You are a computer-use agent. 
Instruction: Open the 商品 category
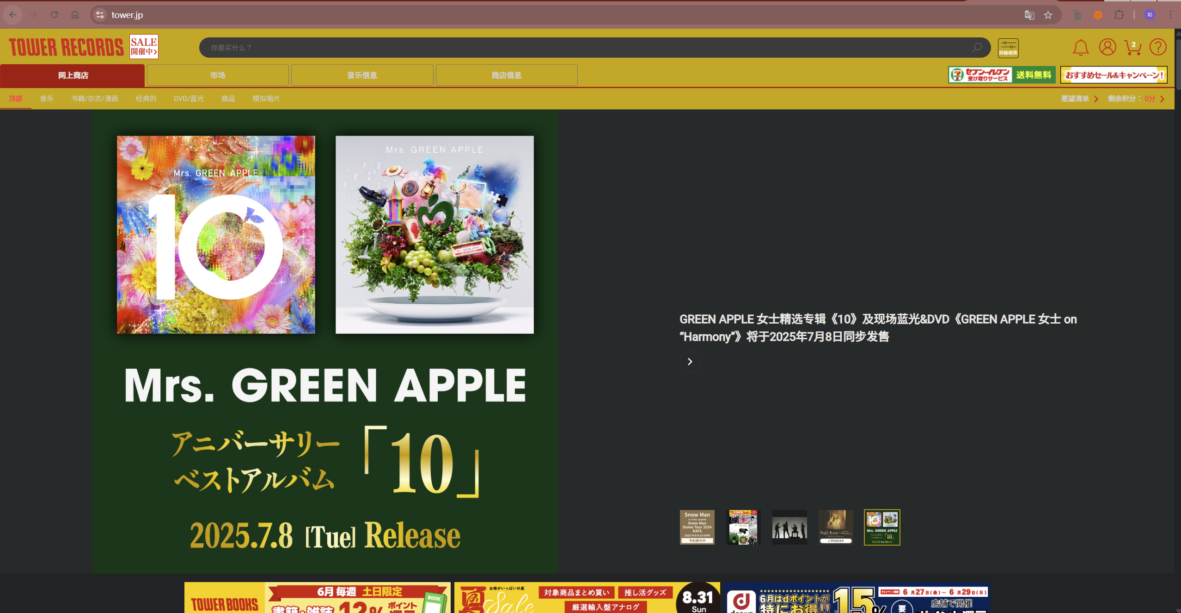[228, 99]
